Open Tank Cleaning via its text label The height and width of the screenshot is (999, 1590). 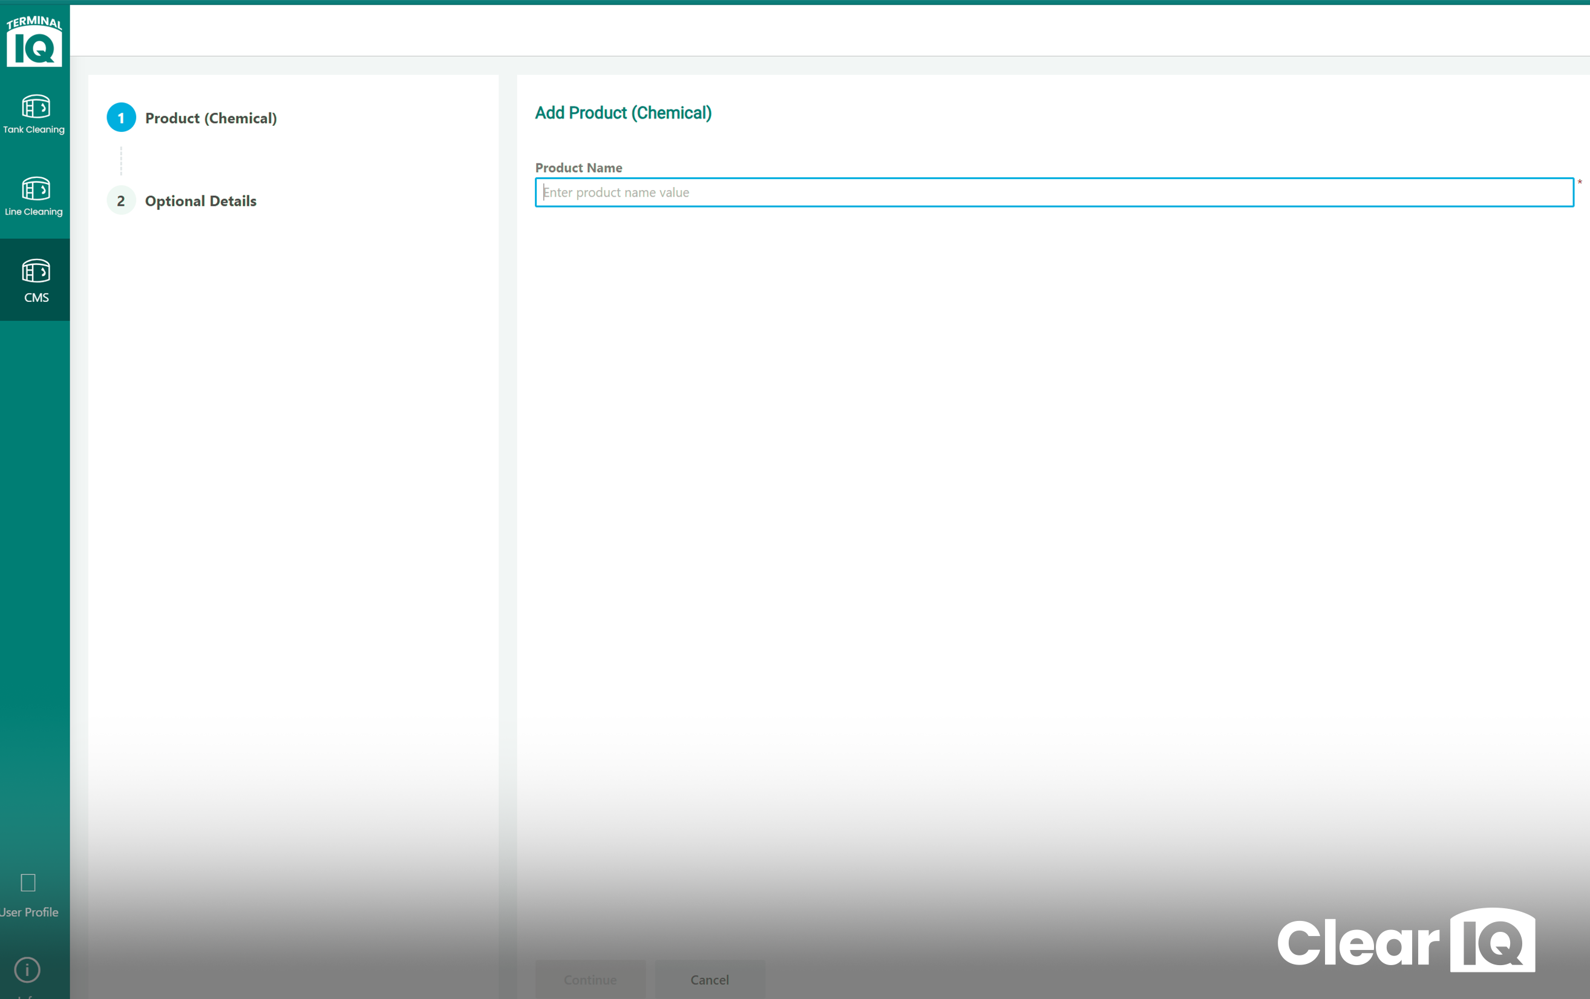(x=34, y=129)
